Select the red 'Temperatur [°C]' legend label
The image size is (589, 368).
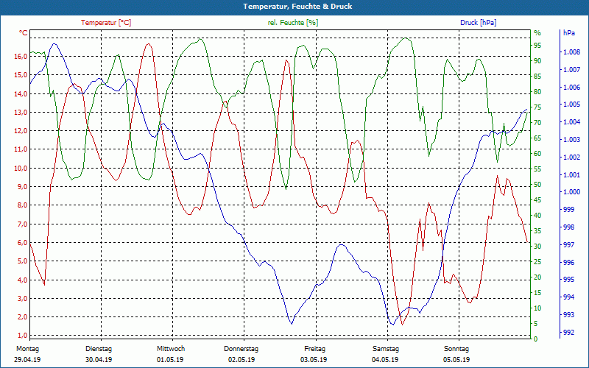[x=106, y=23]
